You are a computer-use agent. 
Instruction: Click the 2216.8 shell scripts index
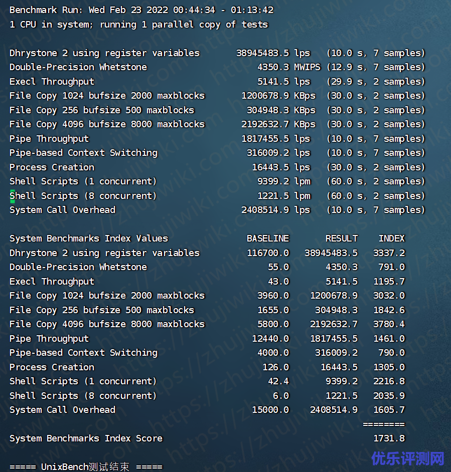pos(389,382)
